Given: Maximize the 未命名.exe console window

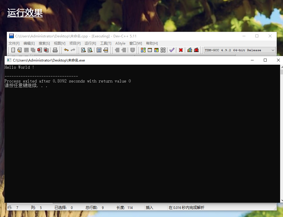Looking at the screenshot, I should (265, 60).
